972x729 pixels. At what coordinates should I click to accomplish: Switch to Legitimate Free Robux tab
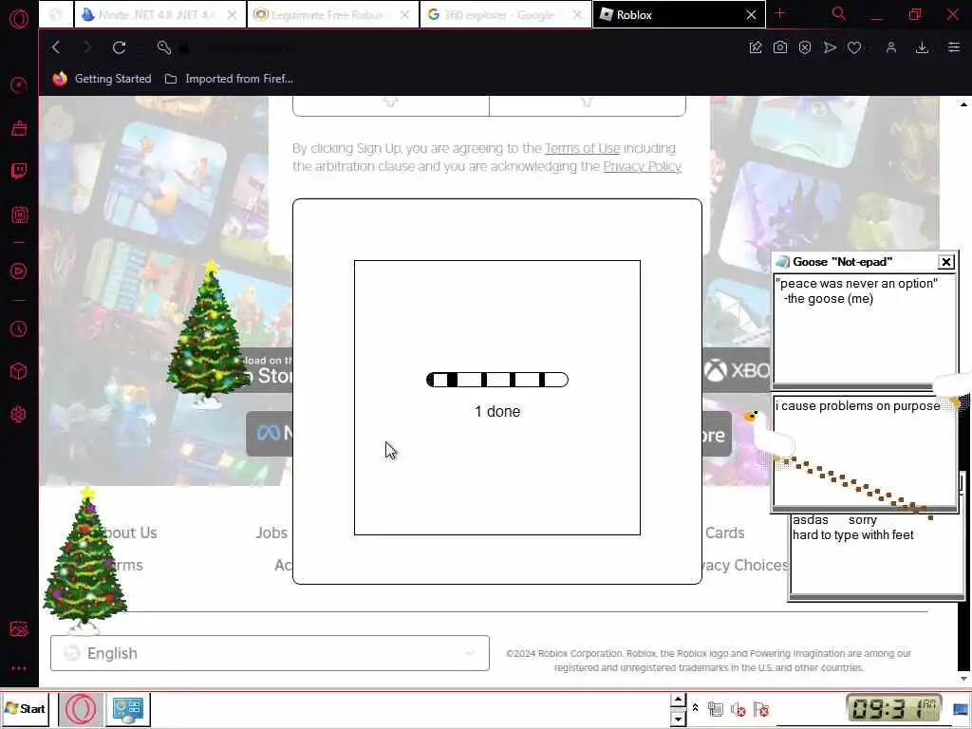(333, 15)
